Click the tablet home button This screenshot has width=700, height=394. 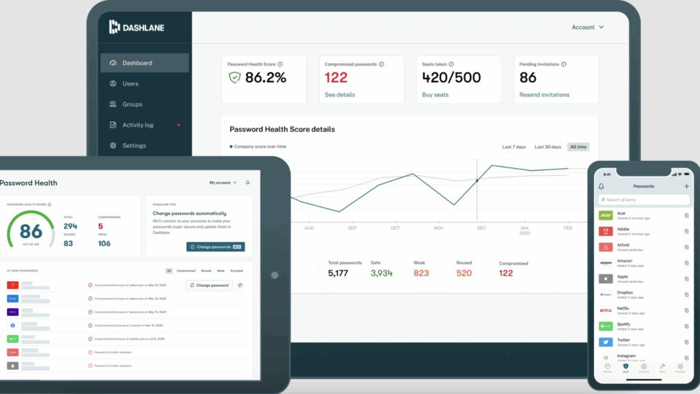click(275, 275)
